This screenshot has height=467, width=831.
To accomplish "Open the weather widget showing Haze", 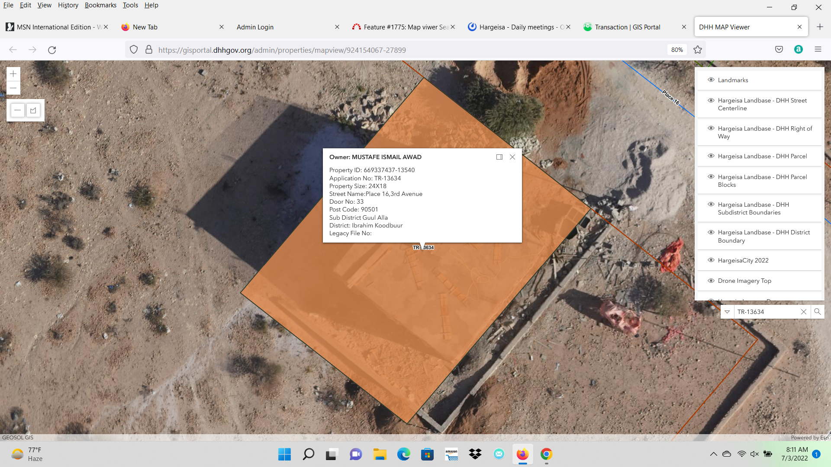I will click(x=28, y=454).
